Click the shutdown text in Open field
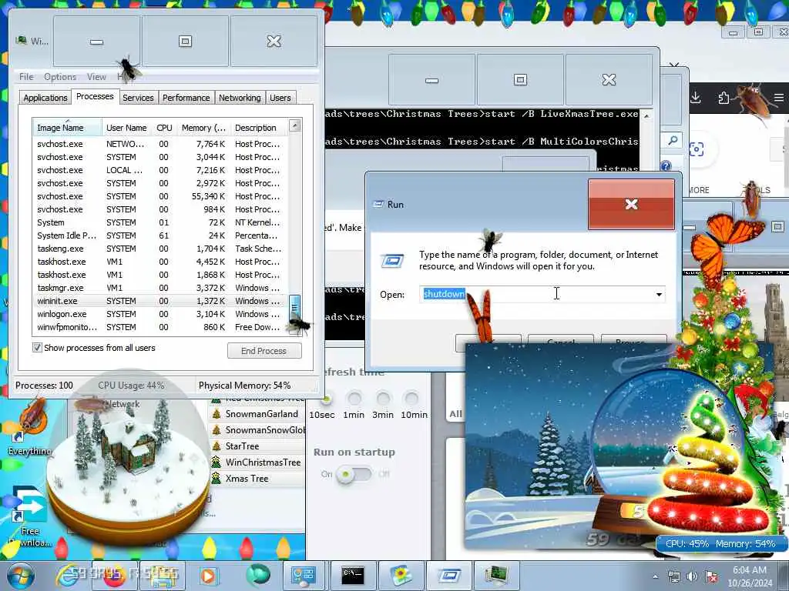Image resolution: width=789 pixels, height=591 pixels. point(444,293)
